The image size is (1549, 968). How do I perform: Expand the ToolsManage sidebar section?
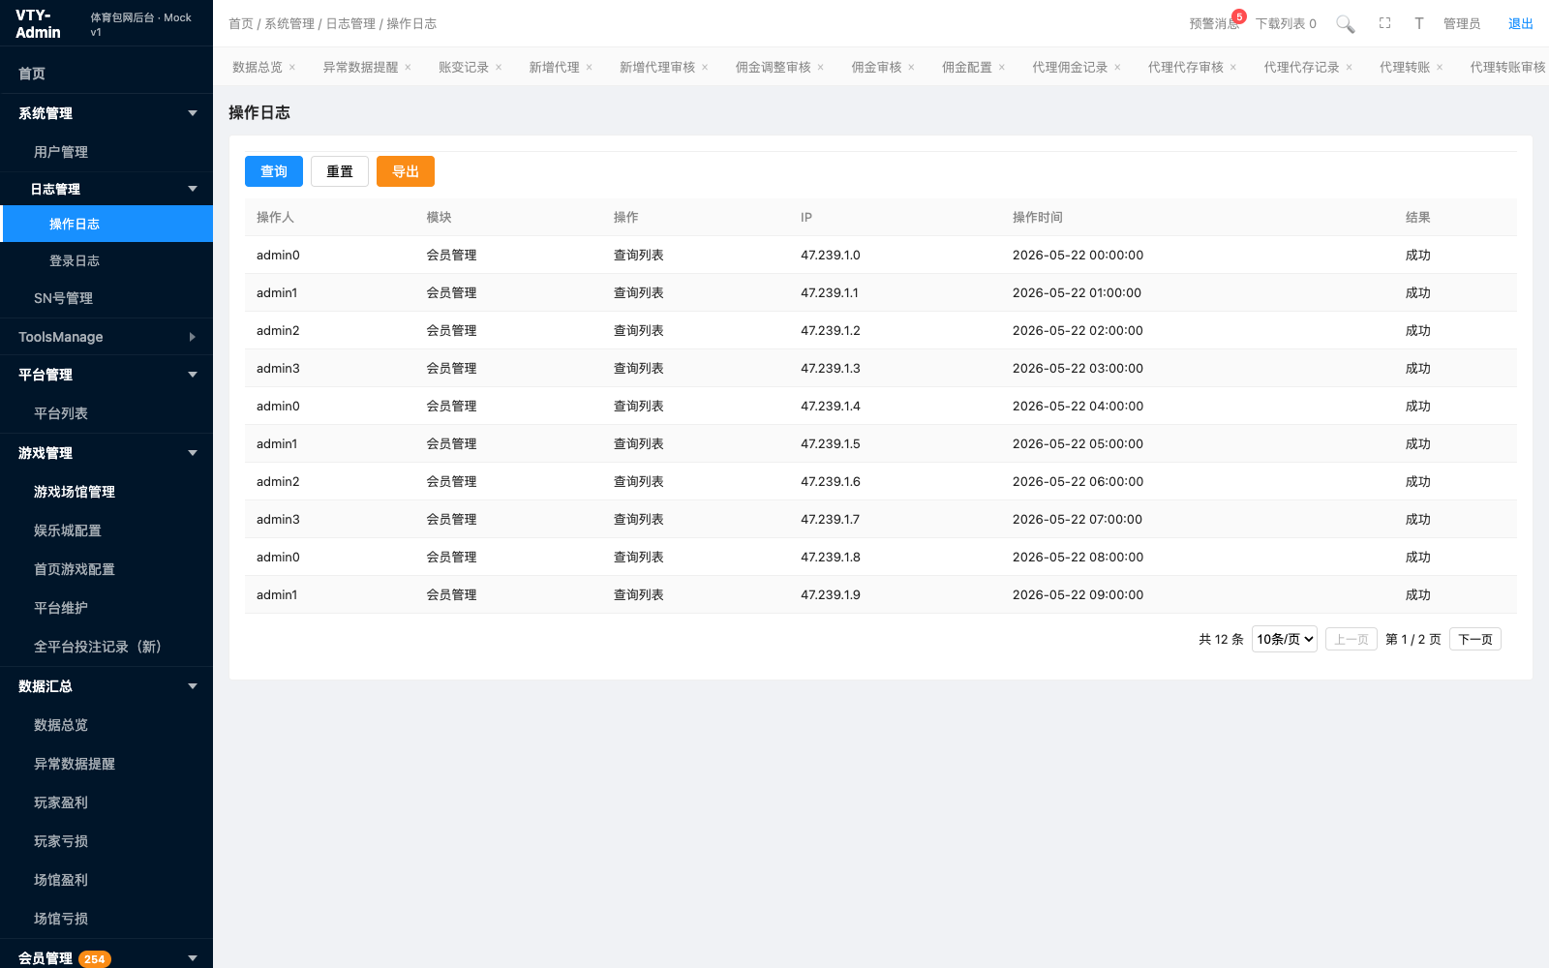click(x=106, y=337)
